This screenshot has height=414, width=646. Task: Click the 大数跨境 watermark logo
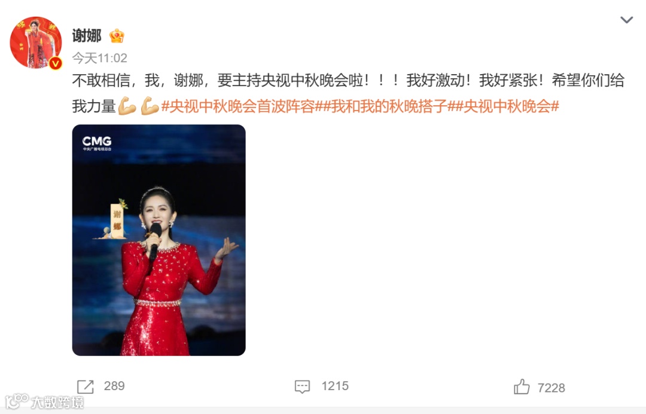pos(44,401)
